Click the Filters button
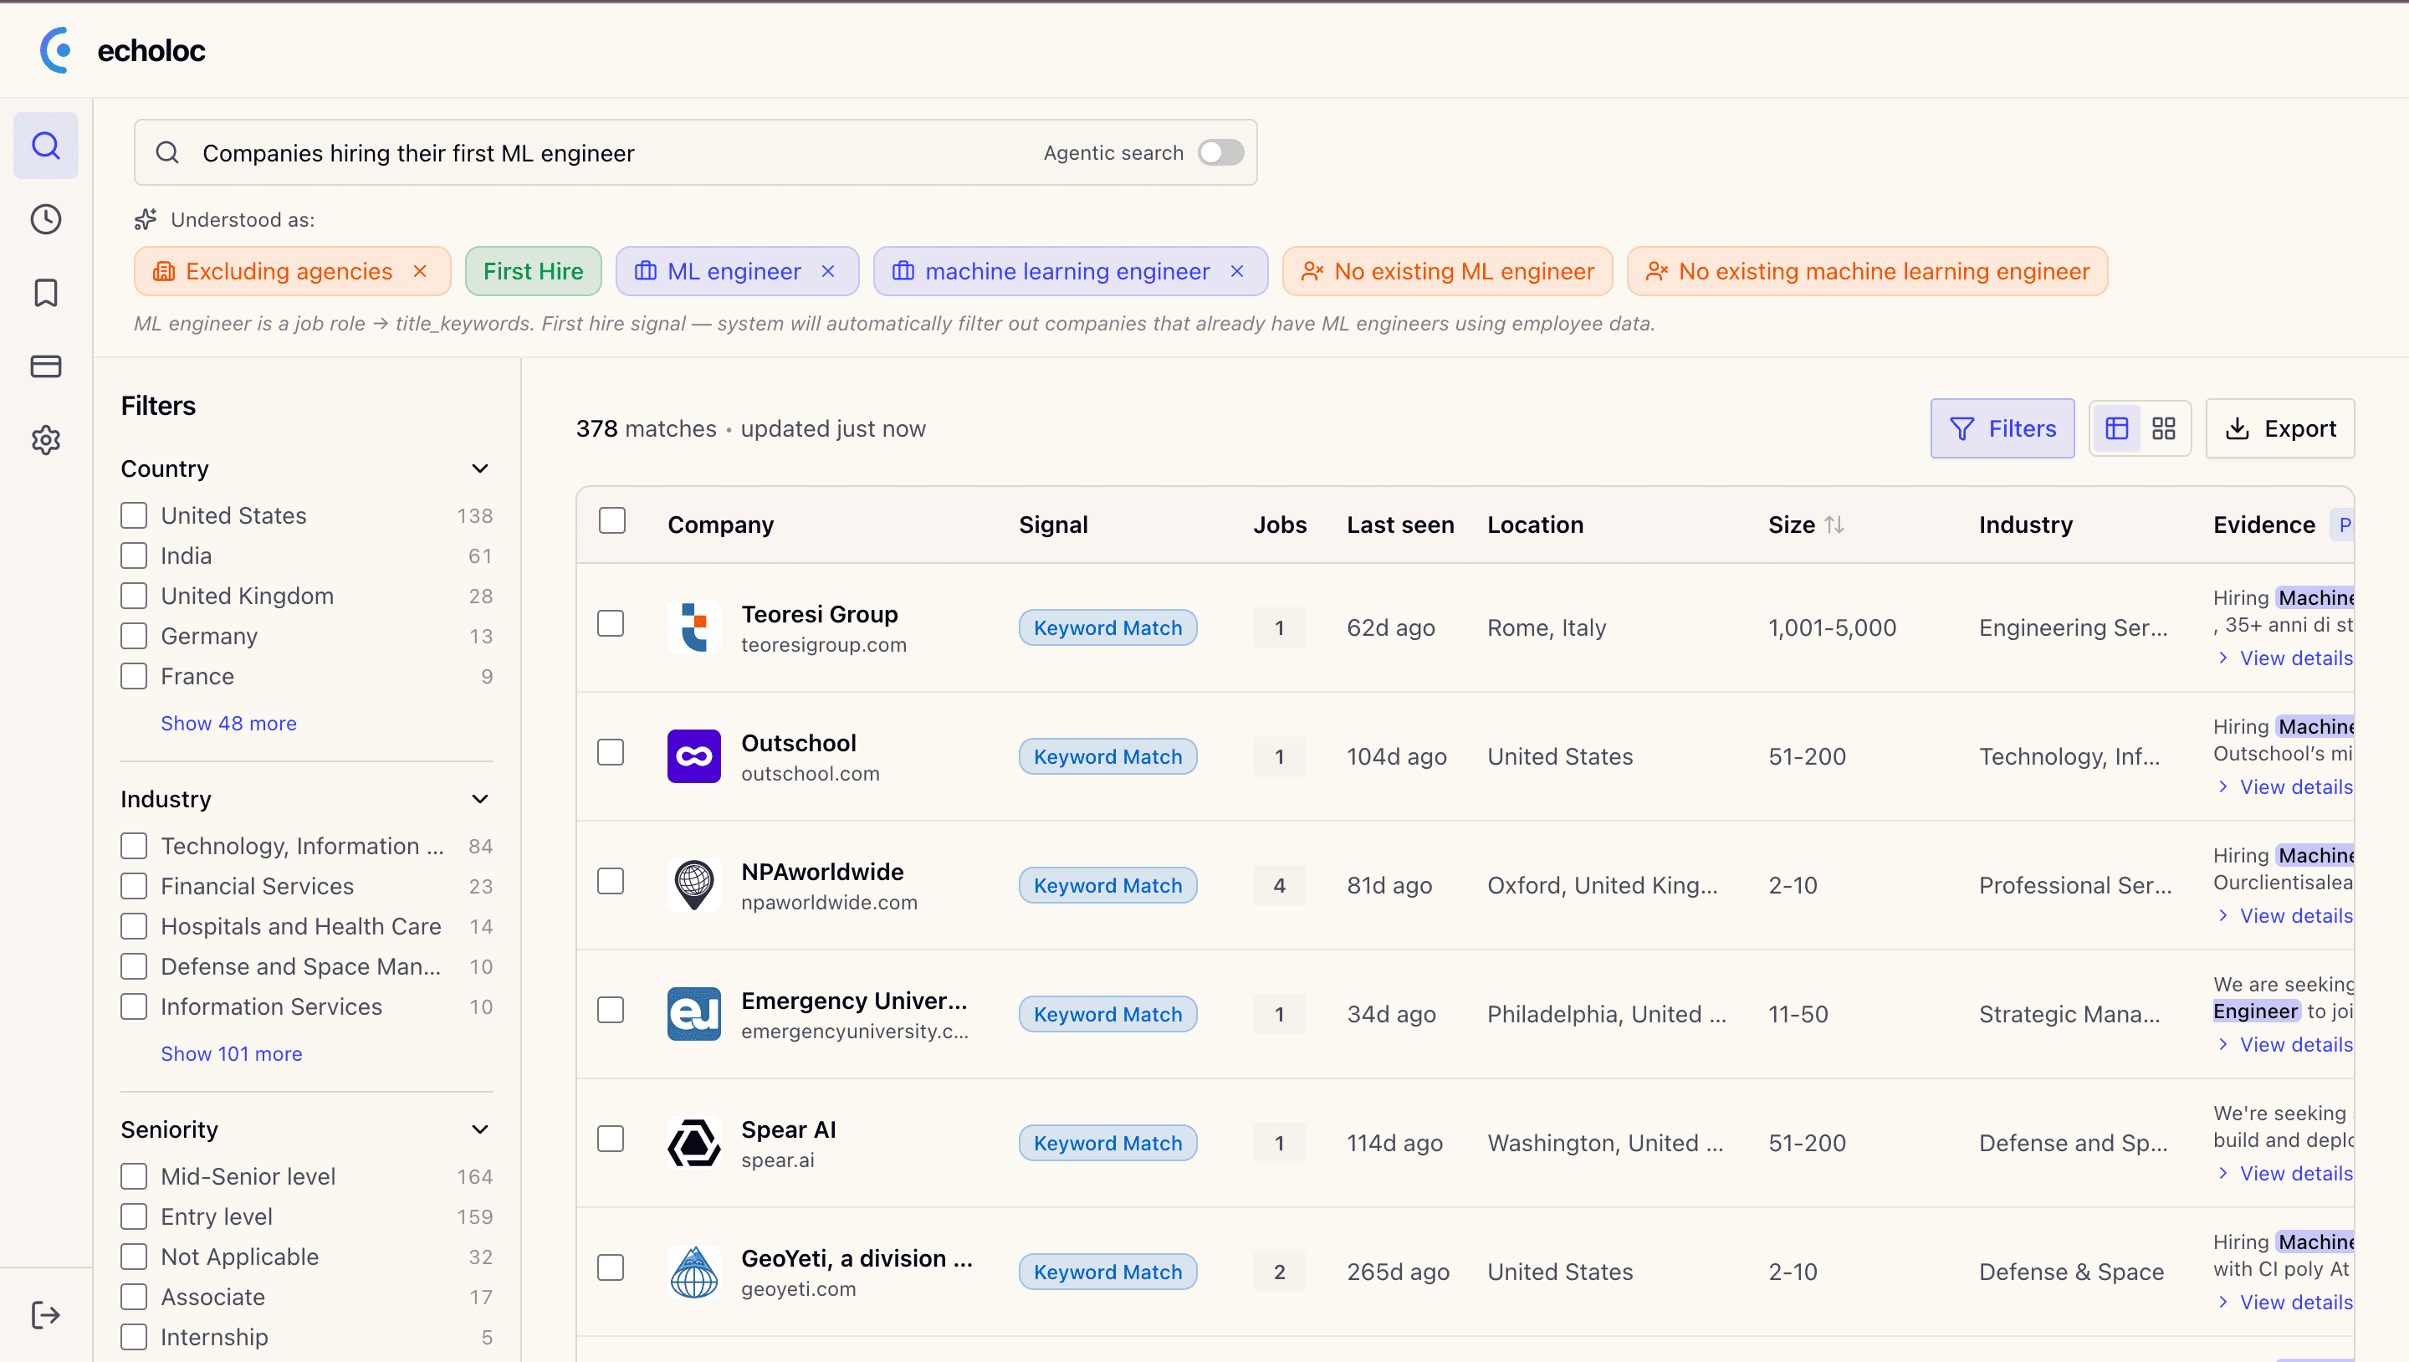 (x=2002, y=428)
